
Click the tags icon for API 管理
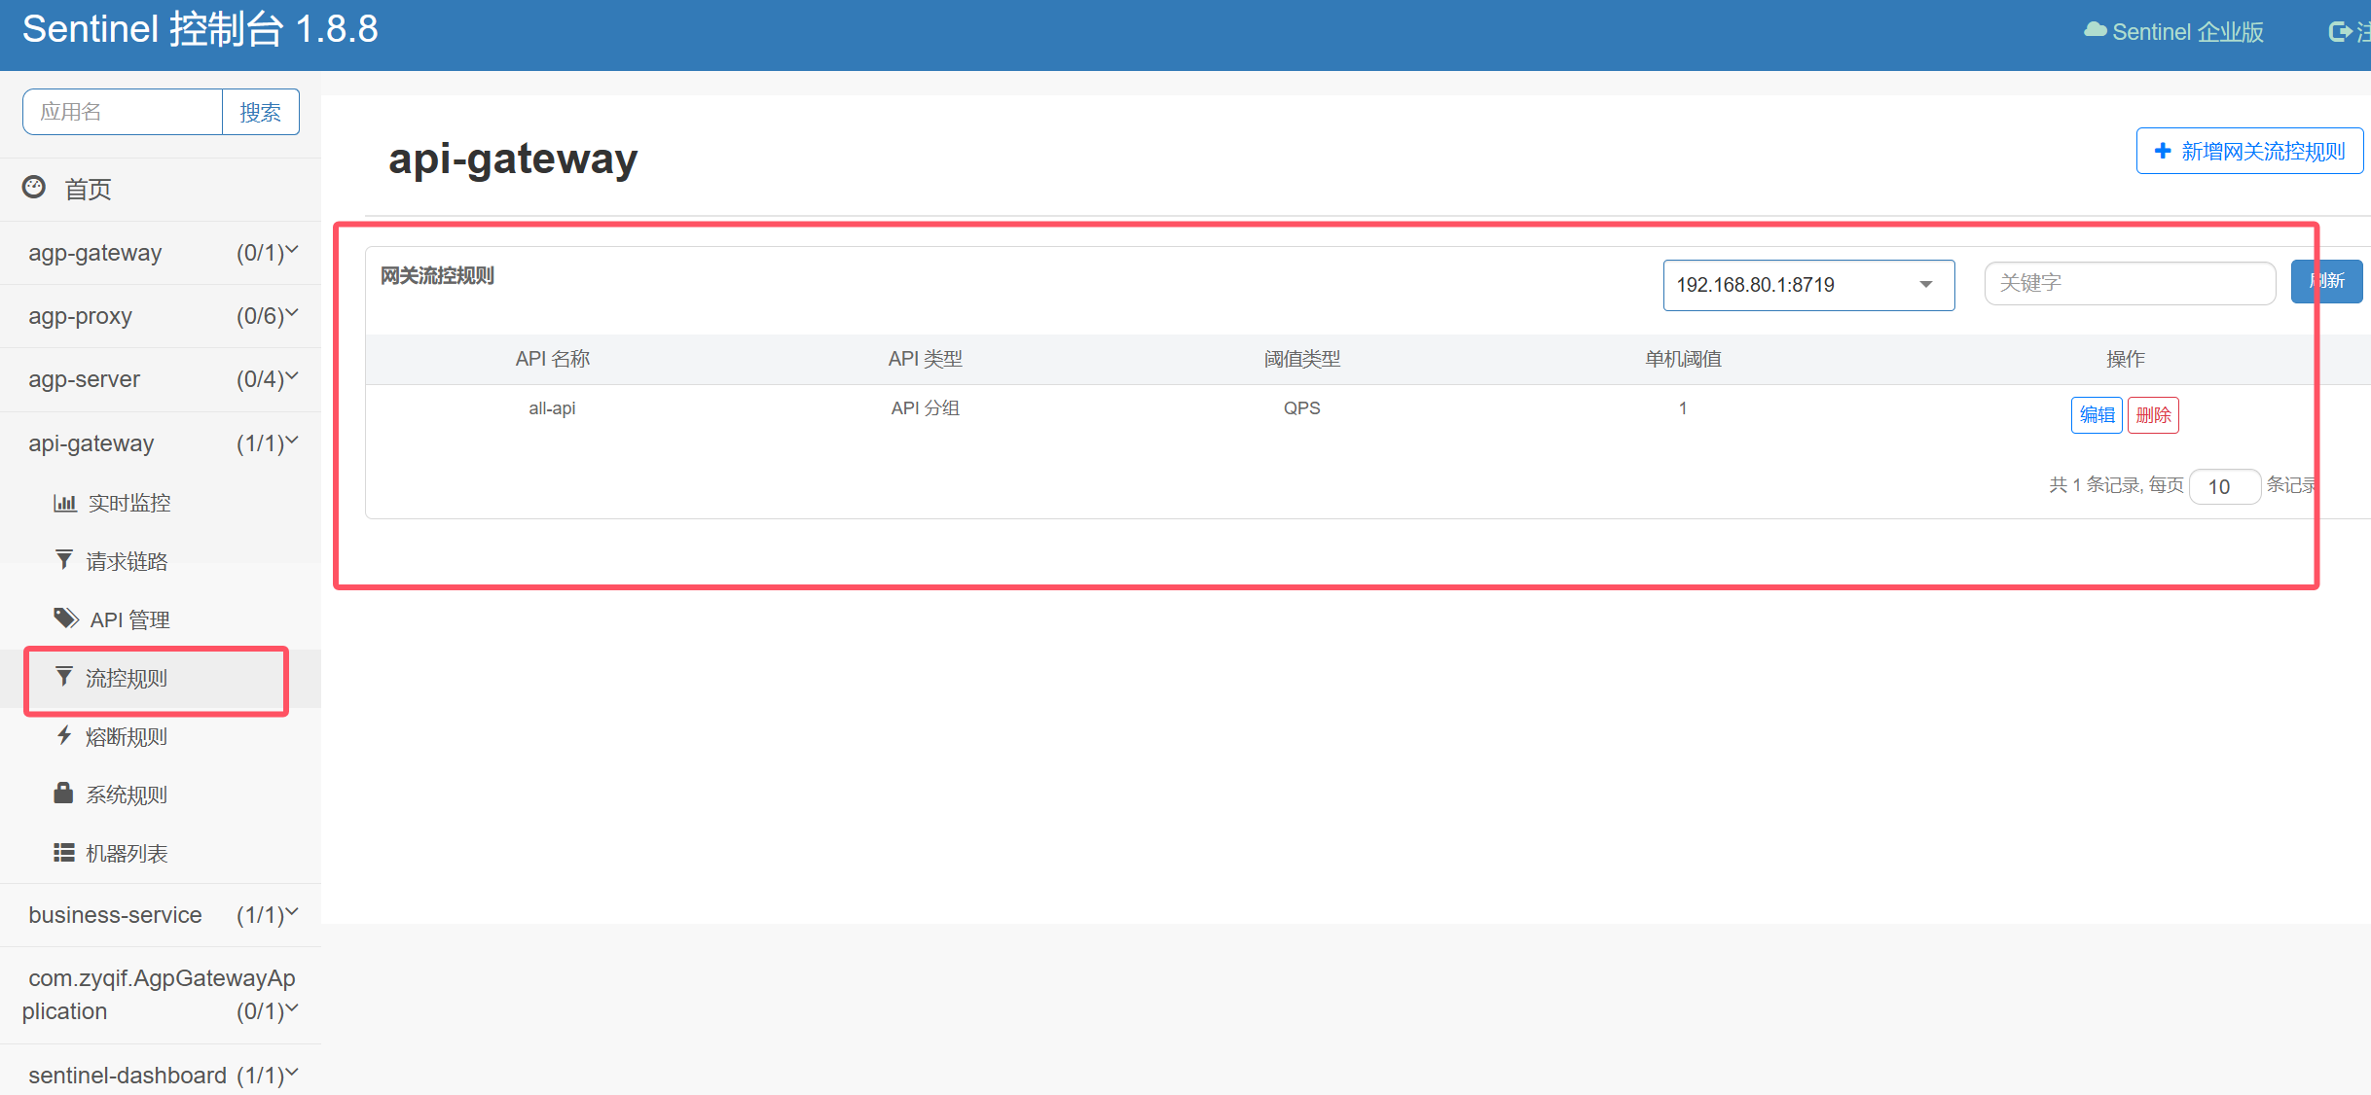click(x=65, y=618)
